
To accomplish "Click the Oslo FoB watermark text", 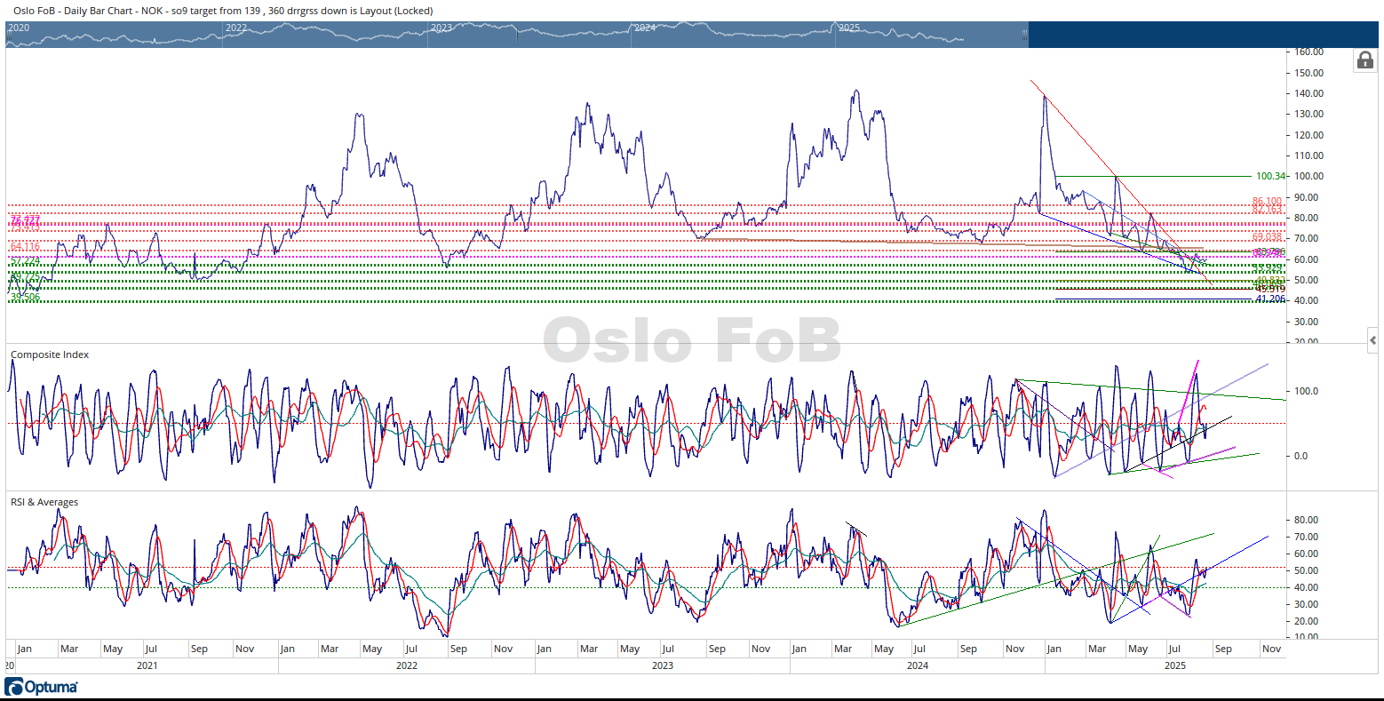I will click(x=691, y=341).
